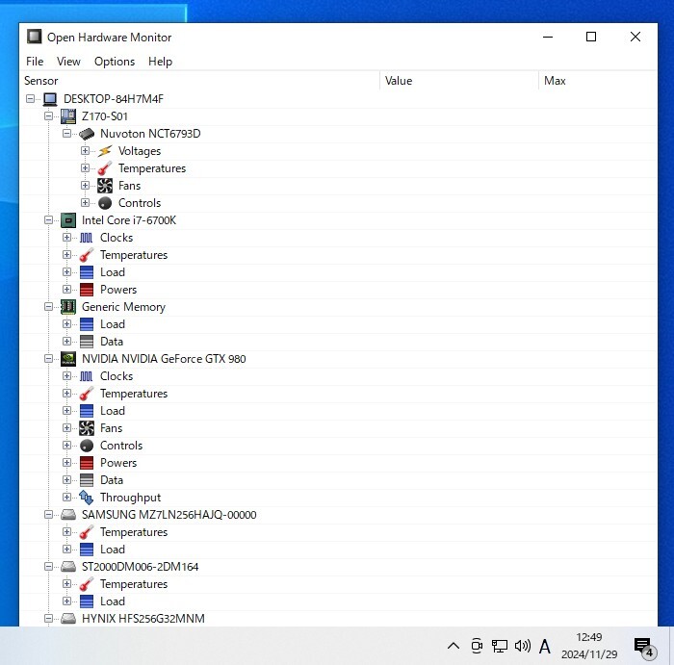Select the Temperatures row under ST2000DM006-2DM164
Screen dimensions: 674x665
(x=338, y=584)
